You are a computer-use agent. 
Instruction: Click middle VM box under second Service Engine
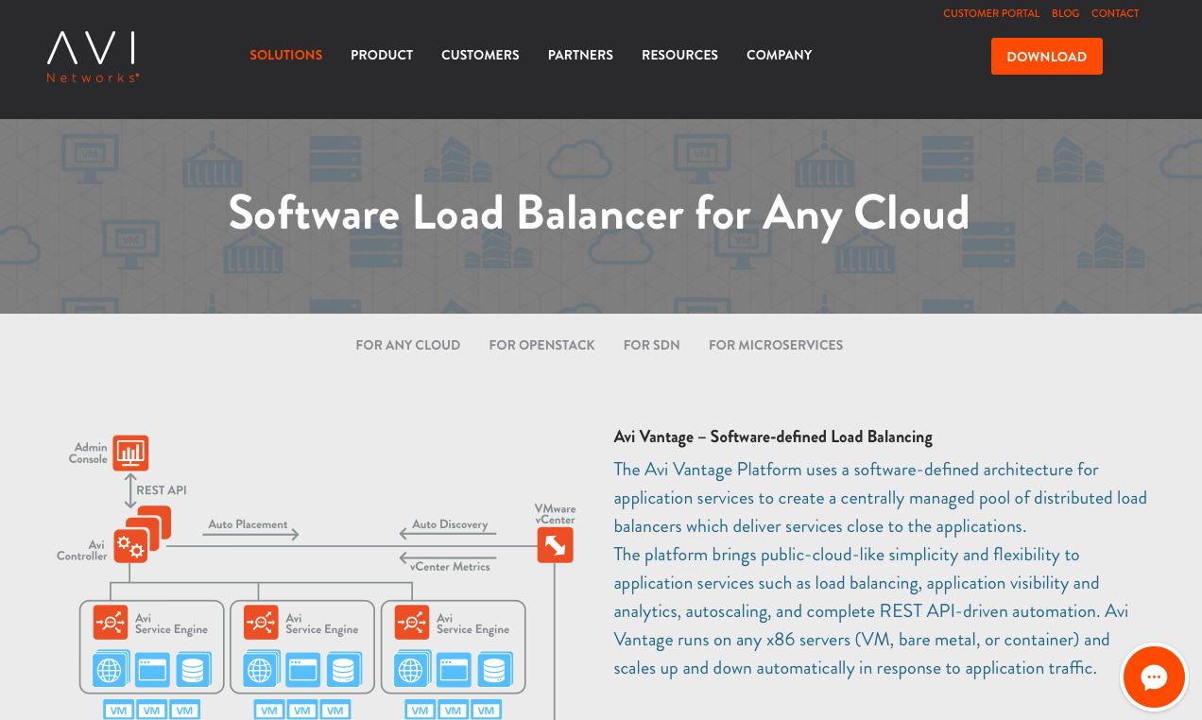click(x=302, y=710)
